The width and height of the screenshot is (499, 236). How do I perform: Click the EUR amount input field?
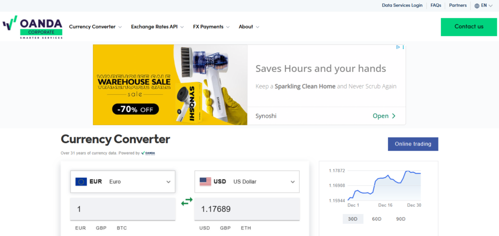pyautogui.click(x=123, y=209)
